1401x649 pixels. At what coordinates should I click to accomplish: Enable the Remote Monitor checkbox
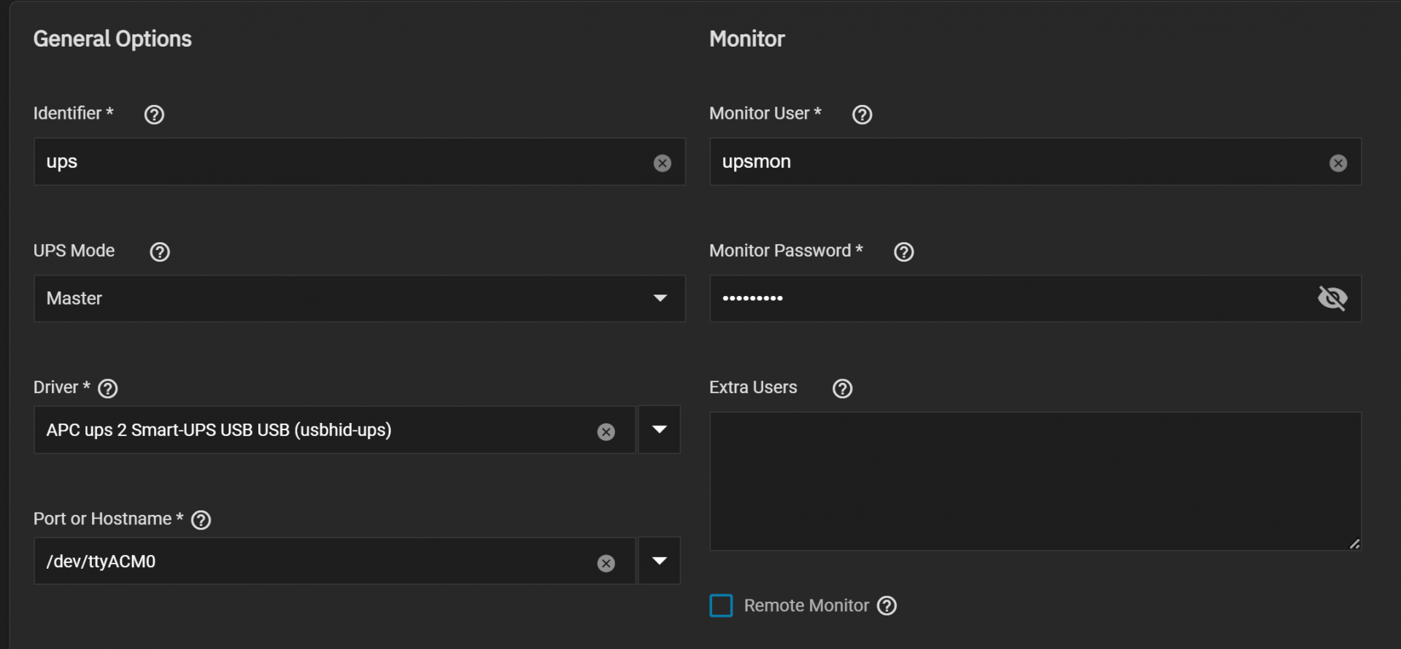coord(721,606)
